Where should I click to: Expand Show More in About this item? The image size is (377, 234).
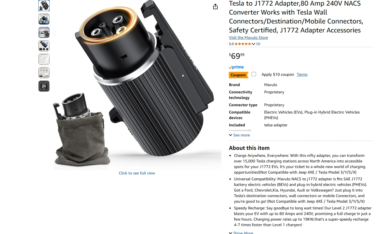click(x=241, y=232)
